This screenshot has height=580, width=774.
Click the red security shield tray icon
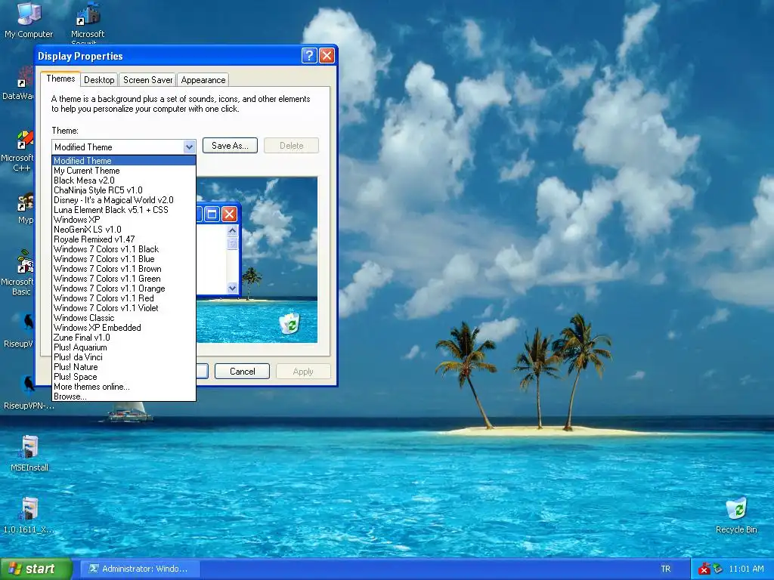pos(704,569)
